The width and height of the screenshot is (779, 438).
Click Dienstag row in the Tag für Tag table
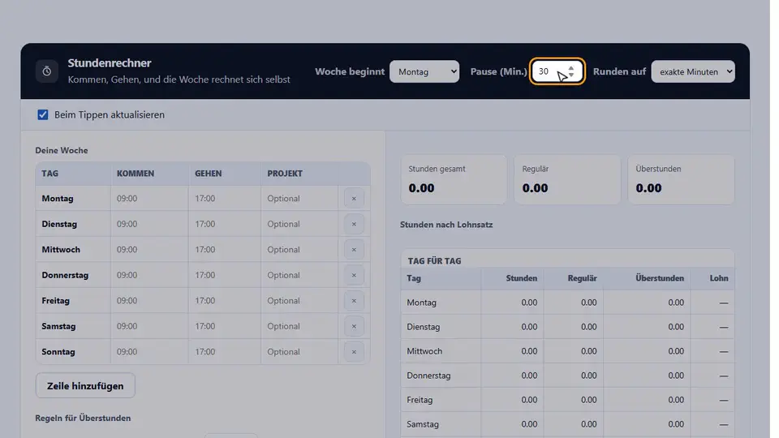(x=567, y=327)
